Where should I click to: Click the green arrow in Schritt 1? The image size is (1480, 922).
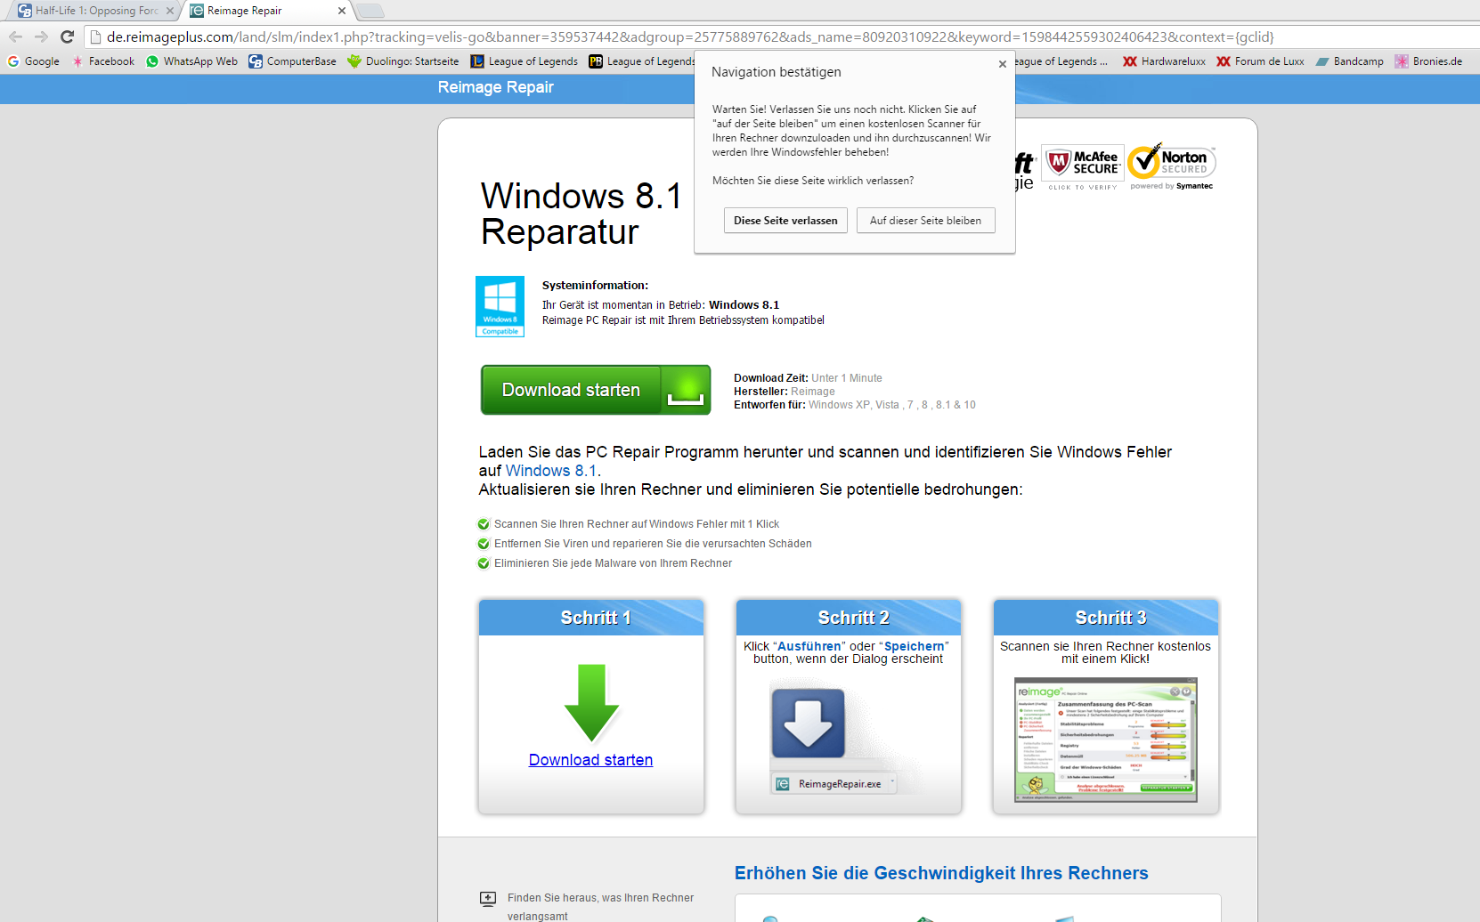click(x=591, y=703)
